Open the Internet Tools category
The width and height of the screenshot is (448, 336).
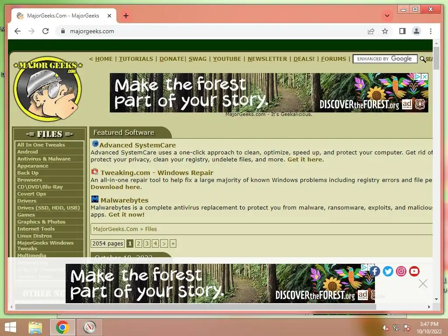click(36, 229)
